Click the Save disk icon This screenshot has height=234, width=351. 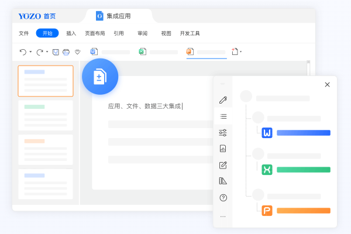point(56,52)
